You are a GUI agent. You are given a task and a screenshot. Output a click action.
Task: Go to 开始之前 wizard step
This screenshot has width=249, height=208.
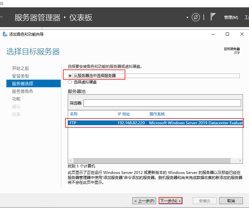20,68
